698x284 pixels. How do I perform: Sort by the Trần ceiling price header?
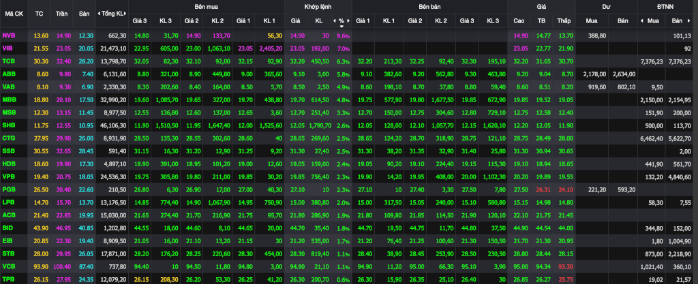(61, 14)
